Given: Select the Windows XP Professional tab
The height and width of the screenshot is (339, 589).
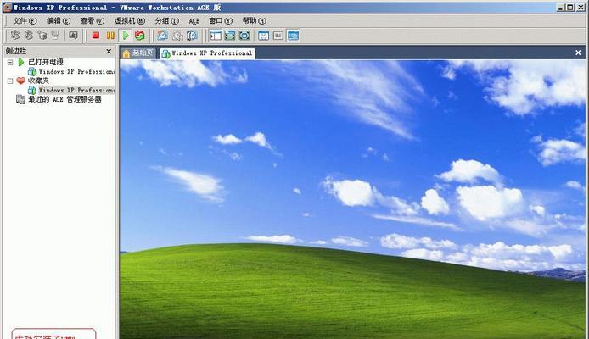Looking at the screenshot, I should (x=207, y=53).
